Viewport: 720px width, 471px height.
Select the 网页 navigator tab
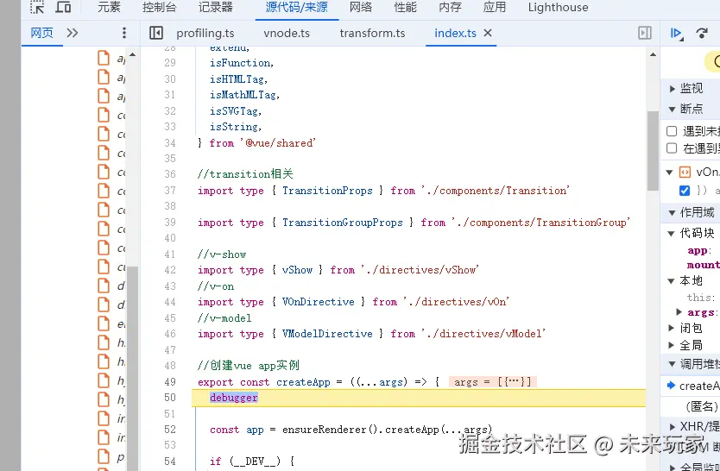coord(41,33)
